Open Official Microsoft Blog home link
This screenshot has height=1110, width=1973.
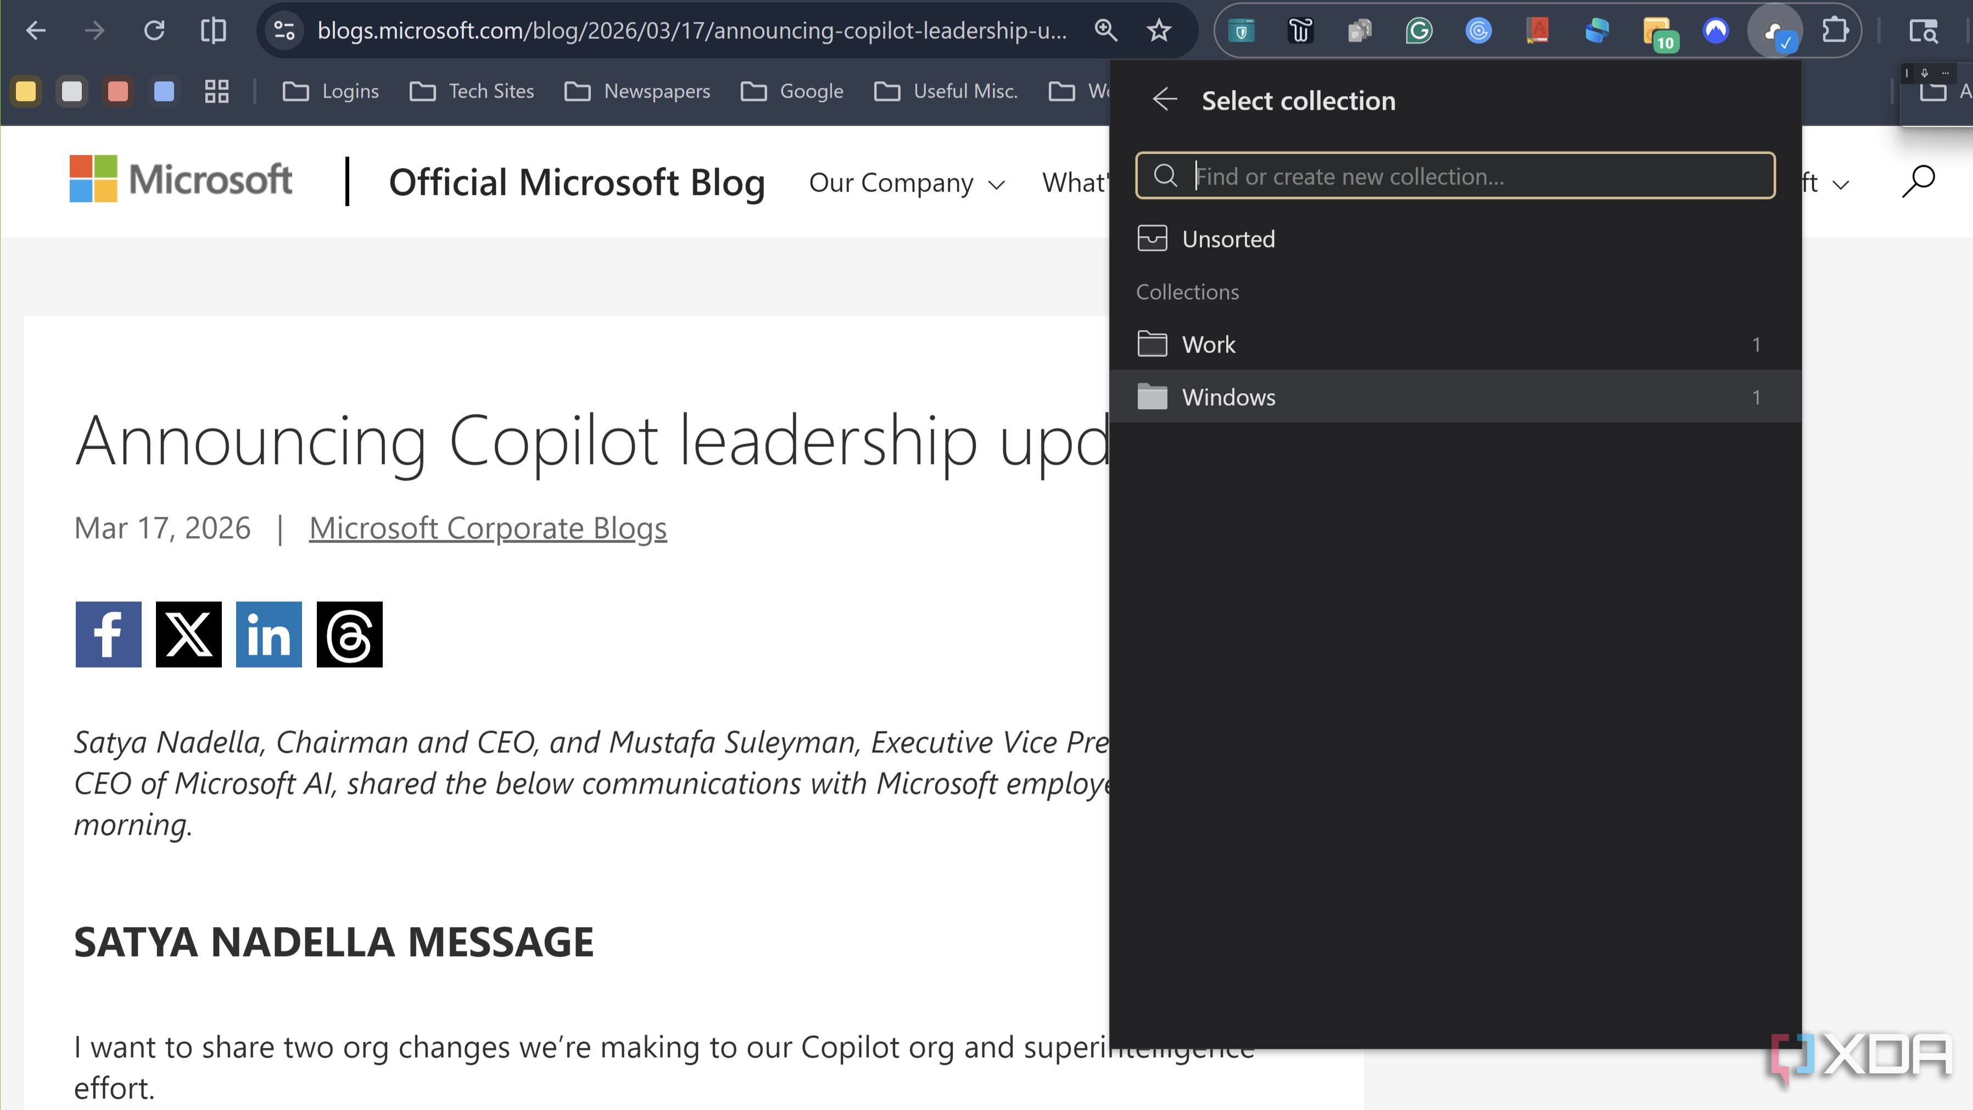coord(577,182)
